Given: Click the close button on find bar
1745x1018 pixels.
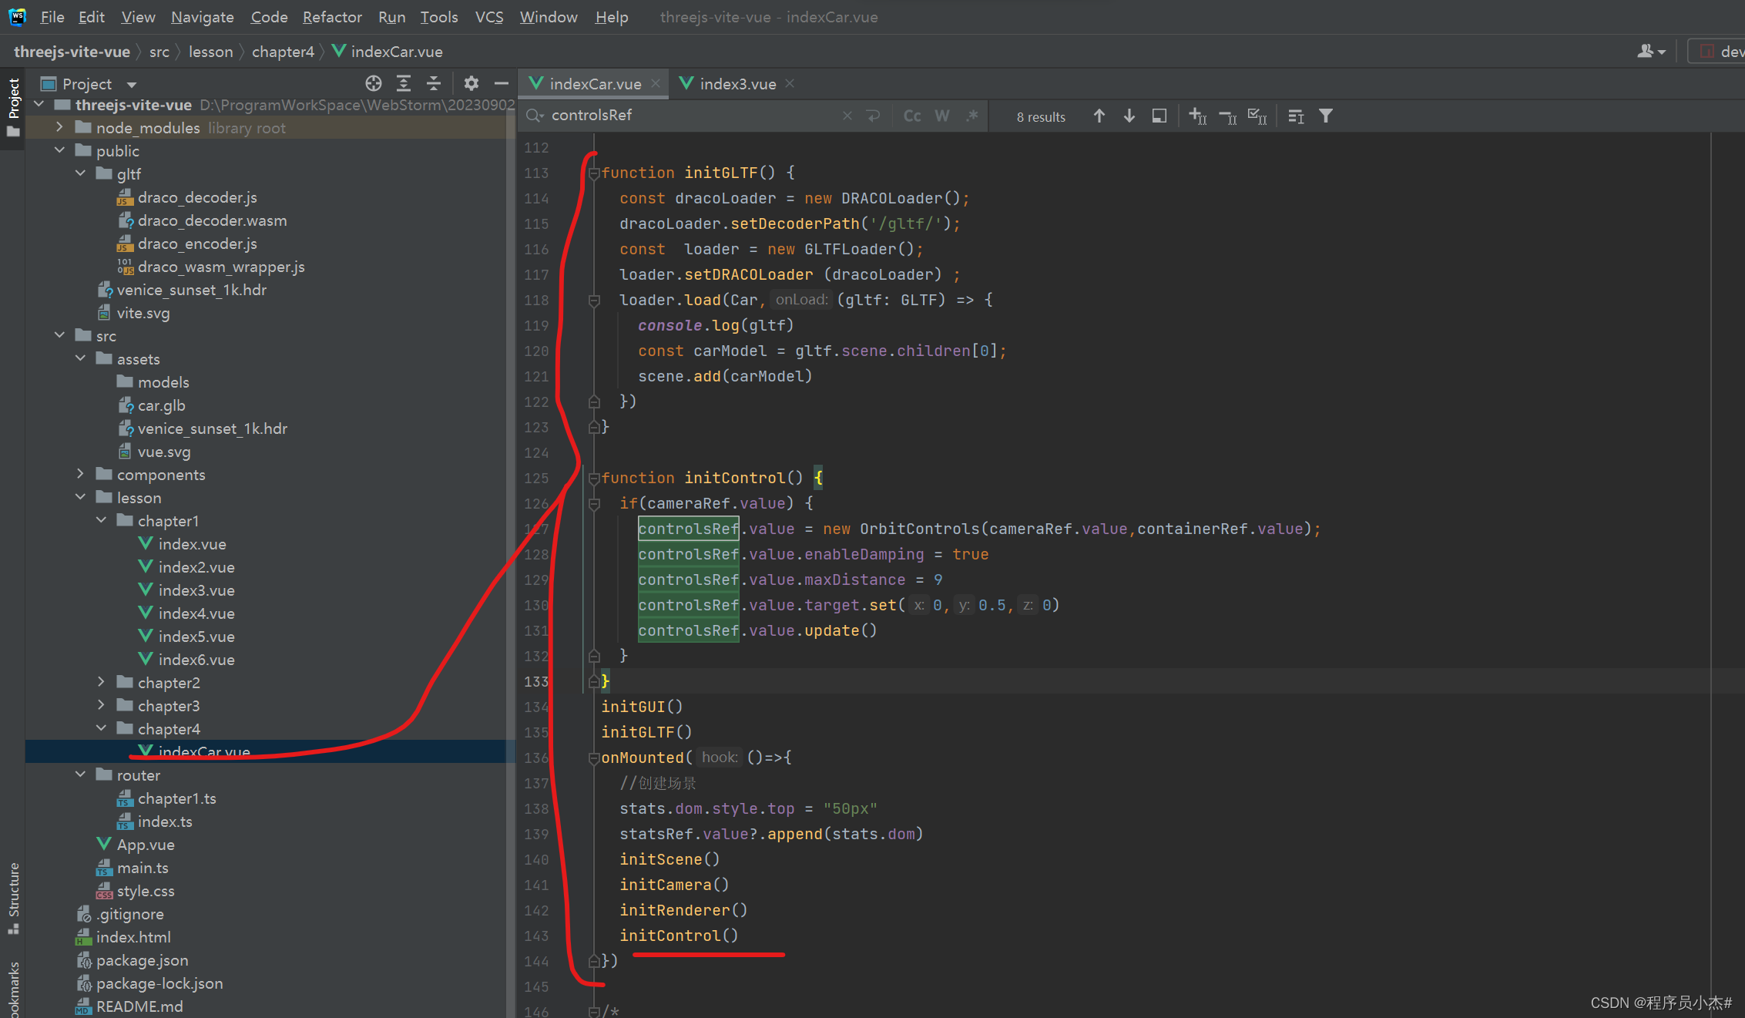Looking at the screenshot, I should (847, 115).
